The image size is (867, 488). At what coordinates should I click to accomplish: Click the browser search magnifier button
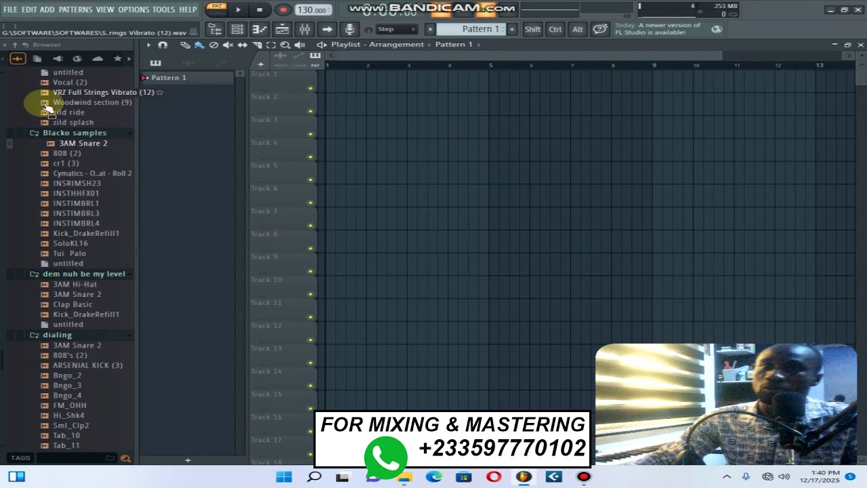coord(125,459)
